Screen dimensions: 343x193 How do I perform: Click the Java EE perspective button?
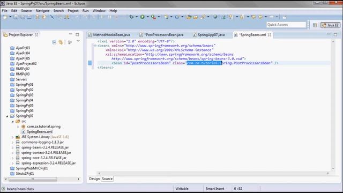(x=331, y=25)
